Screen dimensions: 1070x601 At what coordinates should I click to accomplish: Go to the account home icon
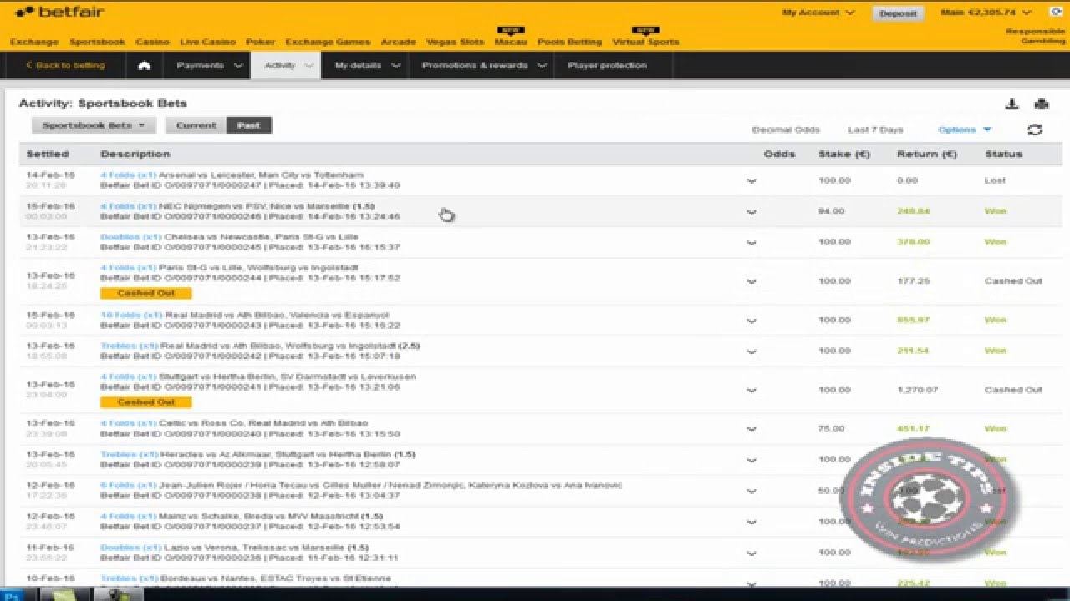144,66
